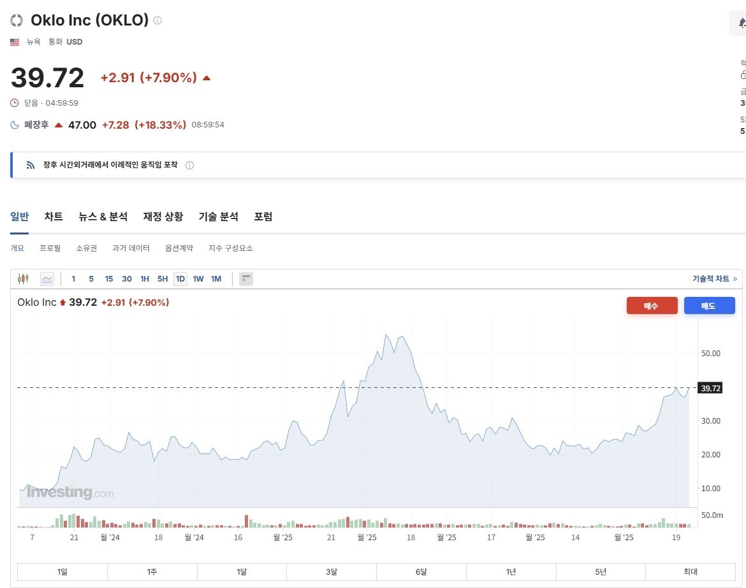
Task: Set chart range to 최대
Action: tap(691, 572)
